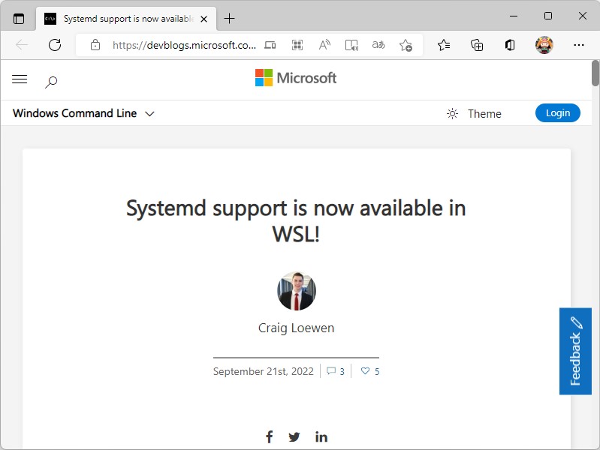This screenshot has width=600, height=450.
Task: Select the Systemd support browser tab
Action: pos(126,18)
